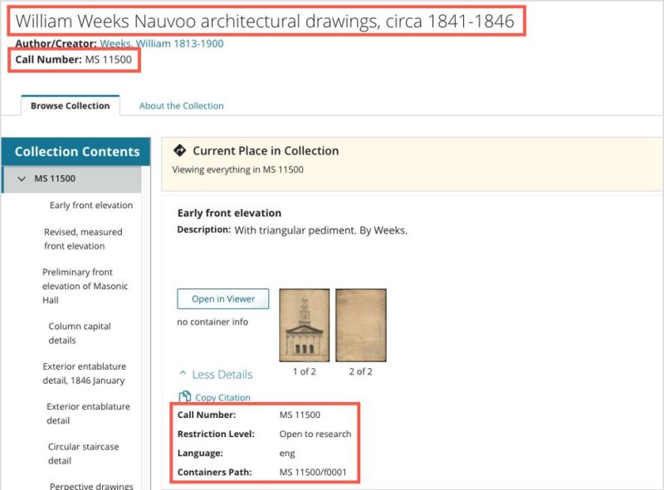Screen dimensions: 664x490
Task: Open thumbnail 1 of 2 church elevation
Action: [x=305, y=324]
